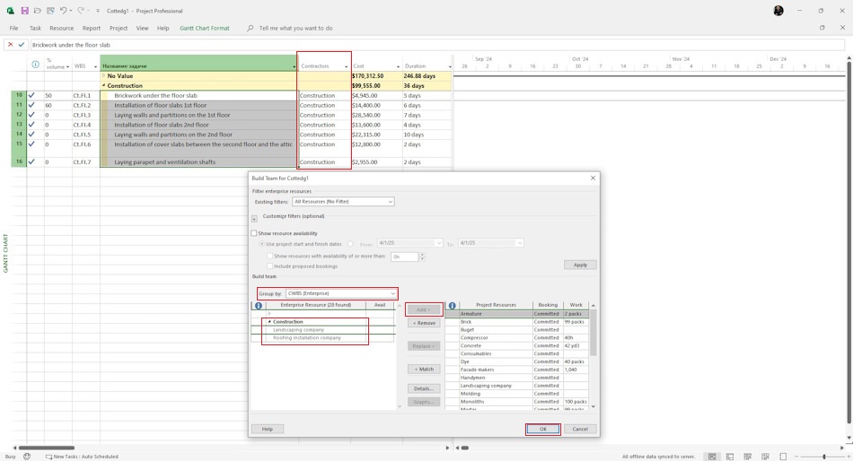This screenshot has height=461, width=853.
Task: Click the user account avatar
Action: pos(778,11)
